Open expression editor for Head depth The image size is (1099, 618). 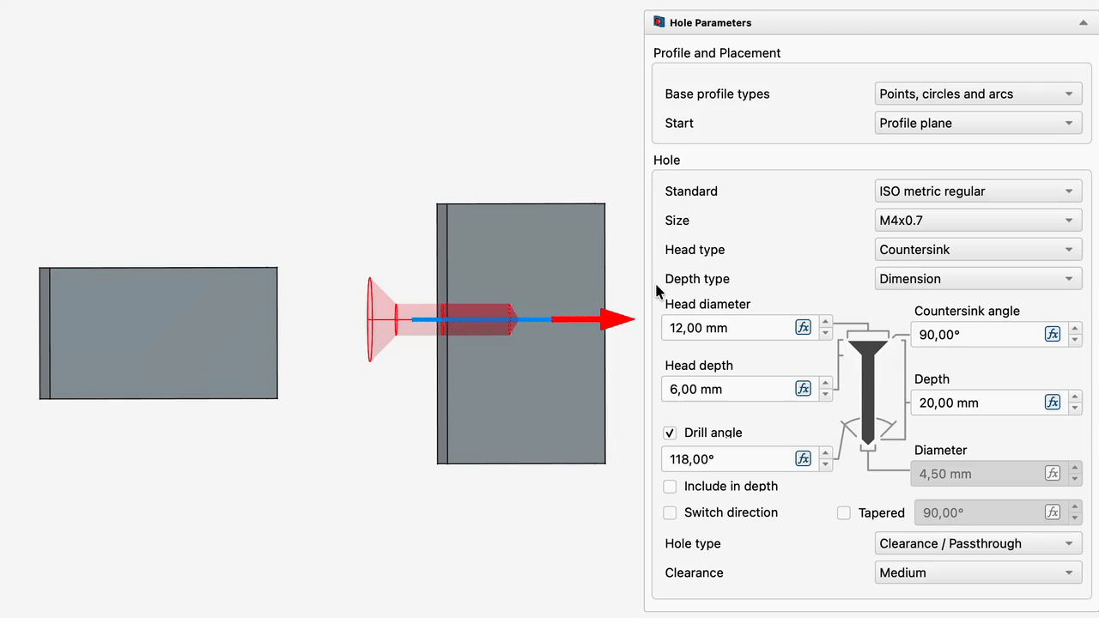(x=803, y=389)
